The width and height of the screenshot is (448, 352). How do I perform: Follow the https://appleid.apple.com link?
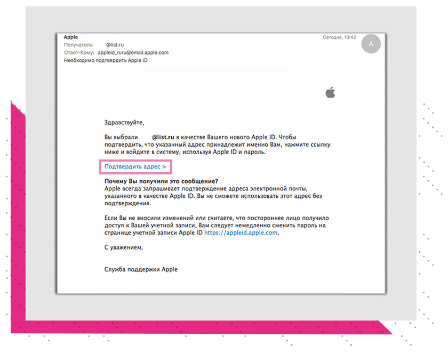241,233
